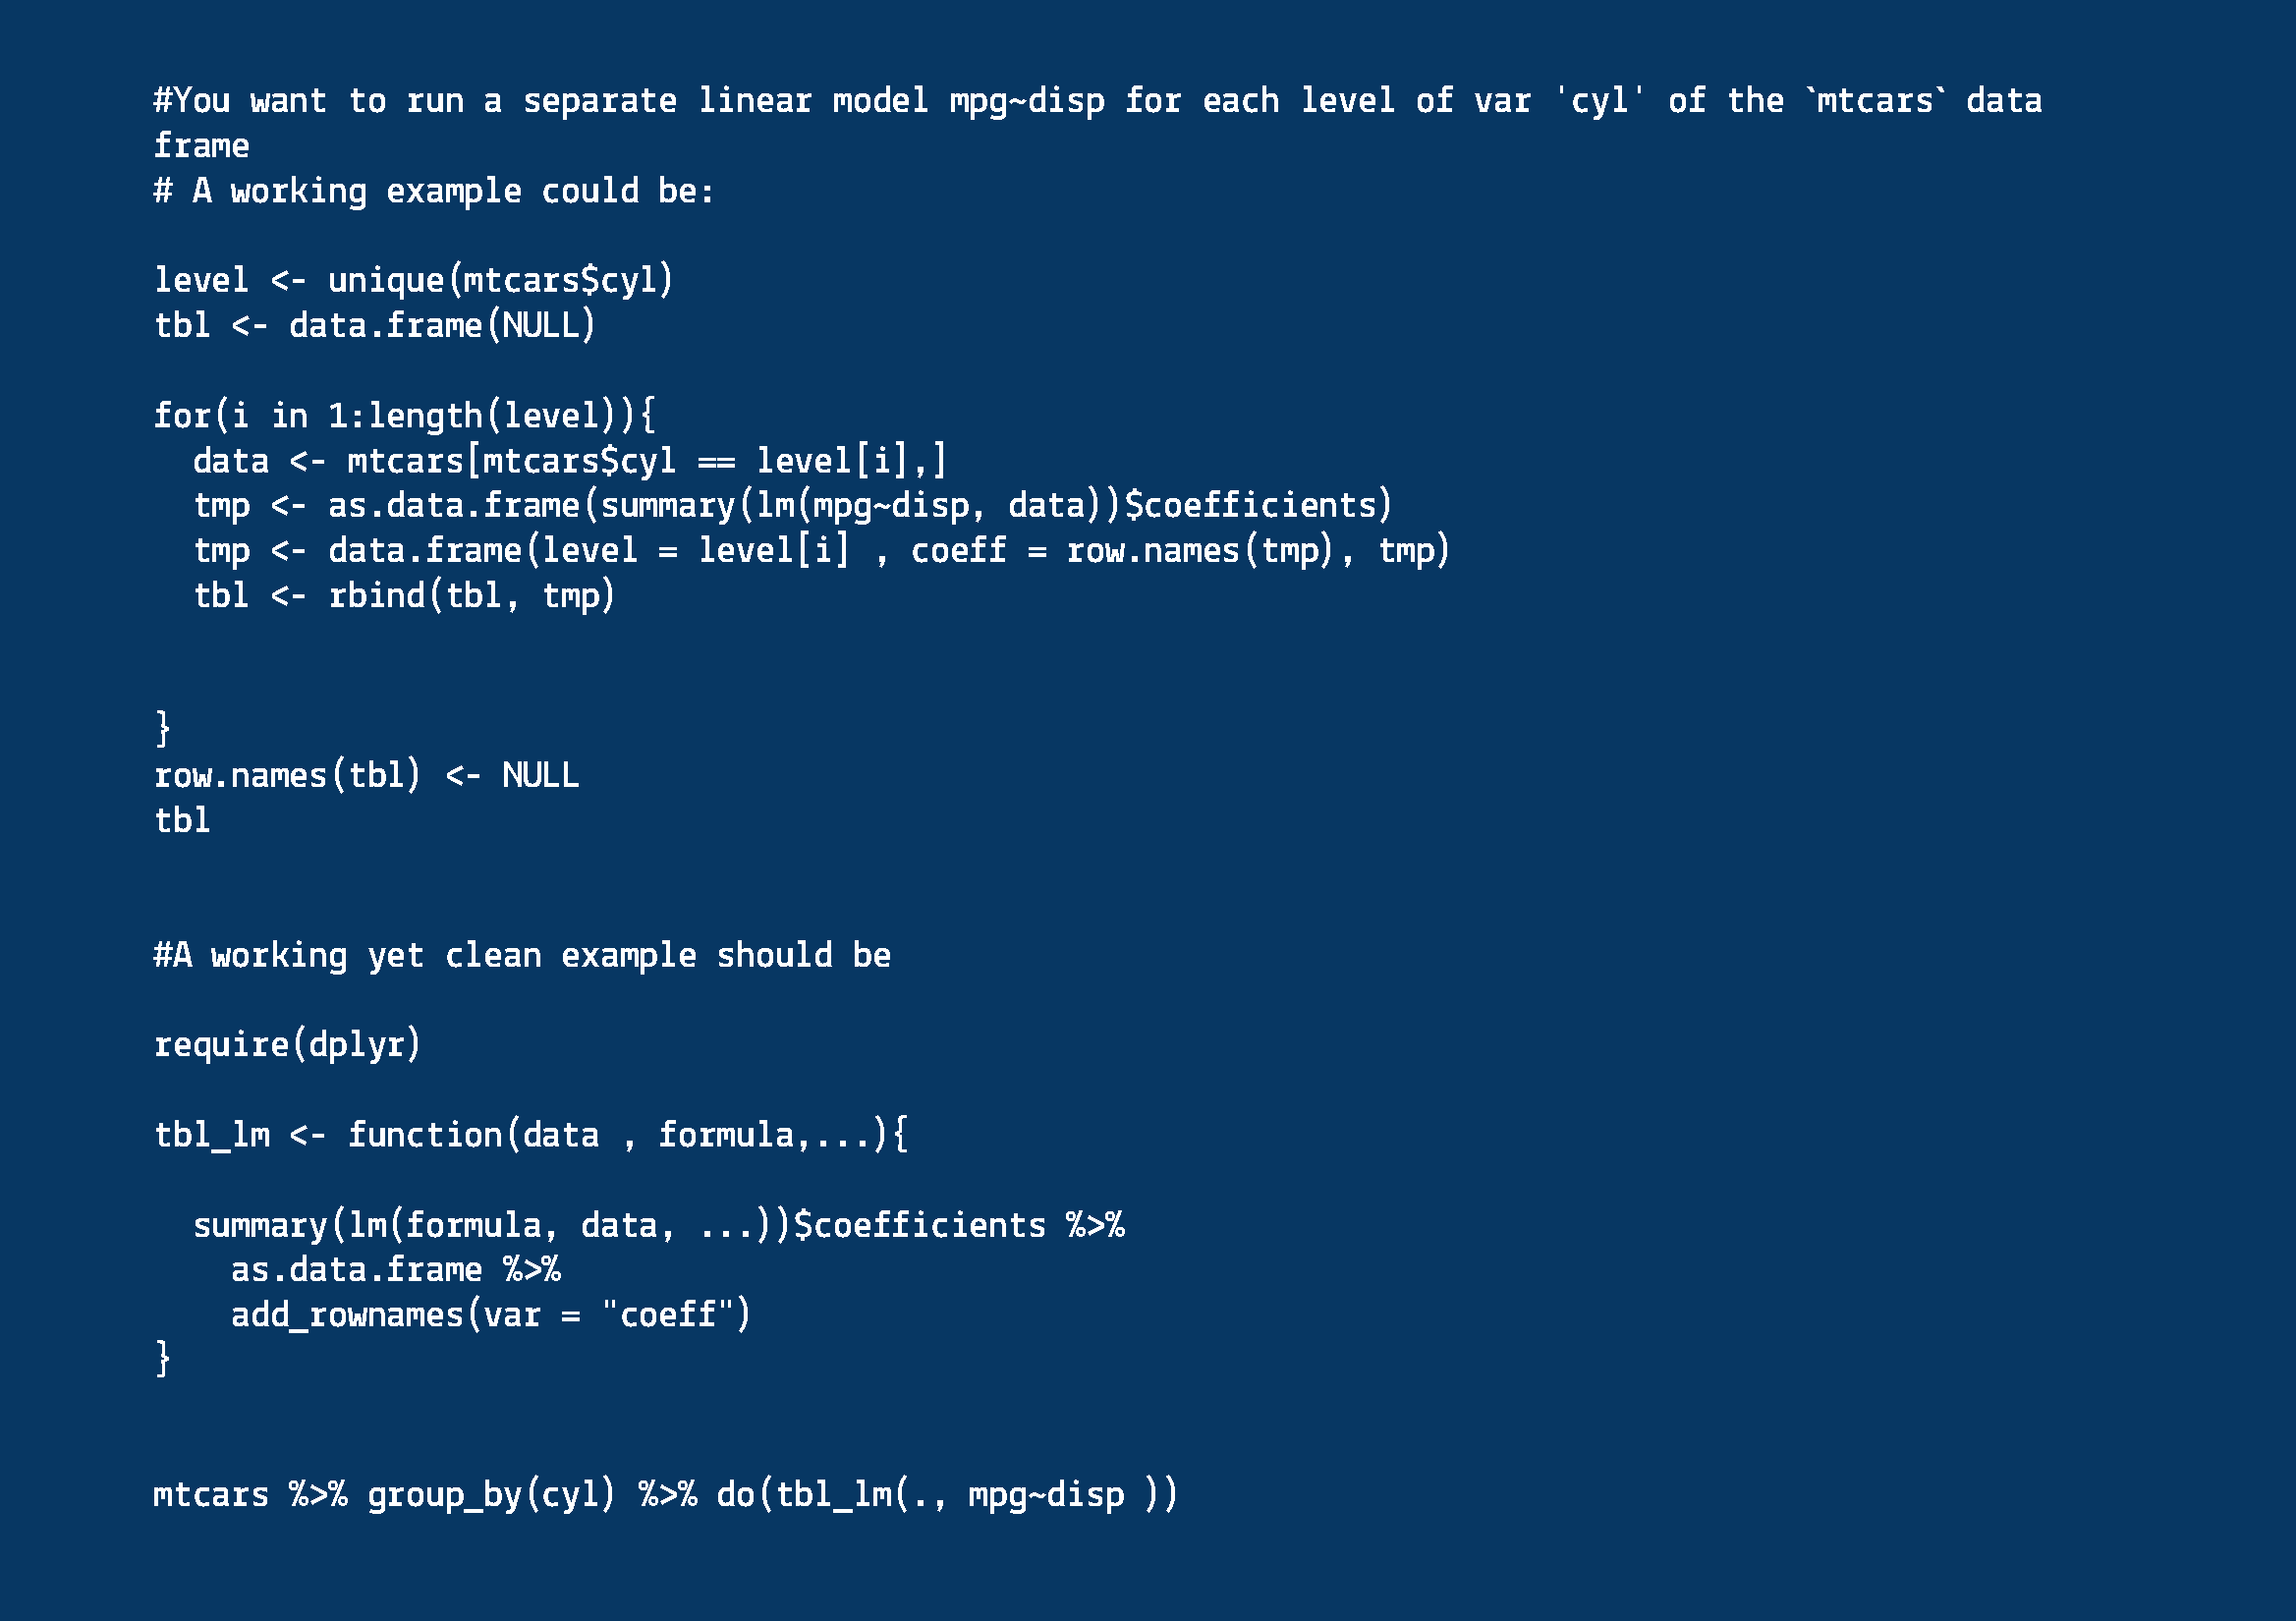Click 'row.names(tmp)' in data.frame call
This screenshot has width=2296, height=1621.
tap(1199, 550)
